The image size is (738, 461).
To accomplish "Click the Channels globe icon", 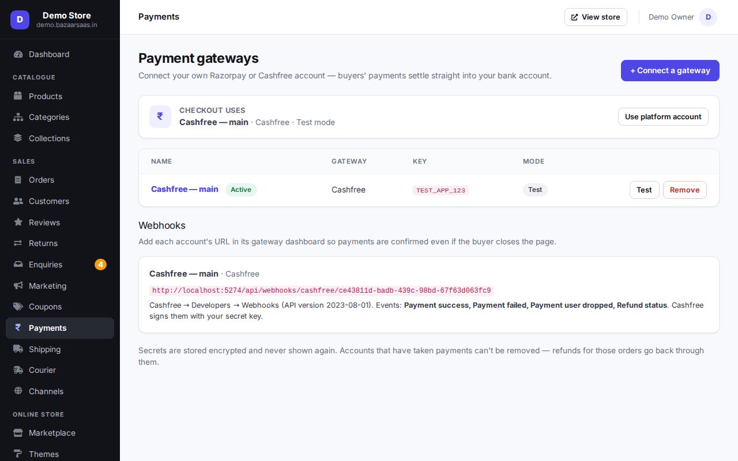I will 18,391.
